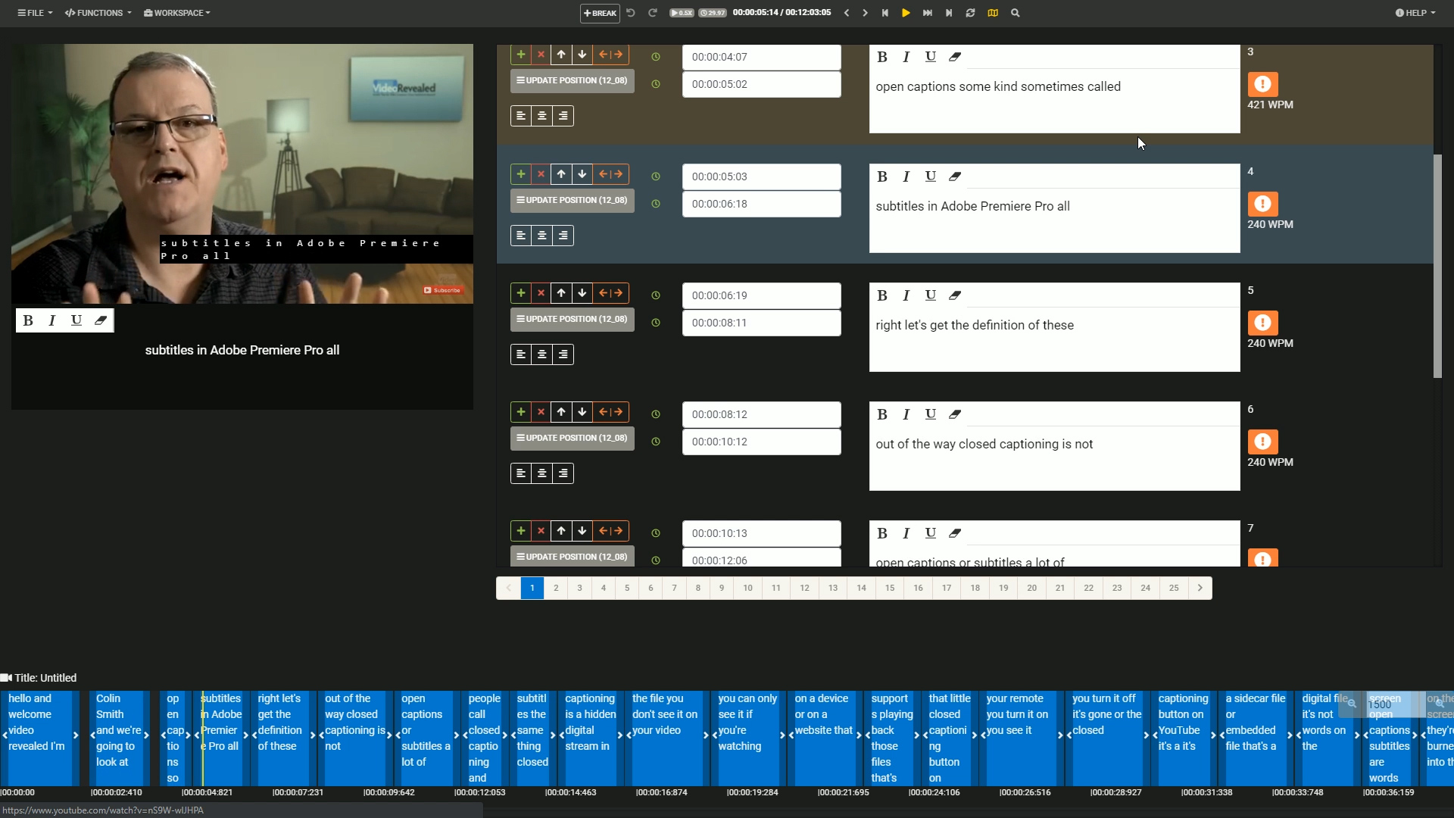Go to page 25 of captions
Viewport: 1454px width, 818px height.
[x=1174, y=588]
